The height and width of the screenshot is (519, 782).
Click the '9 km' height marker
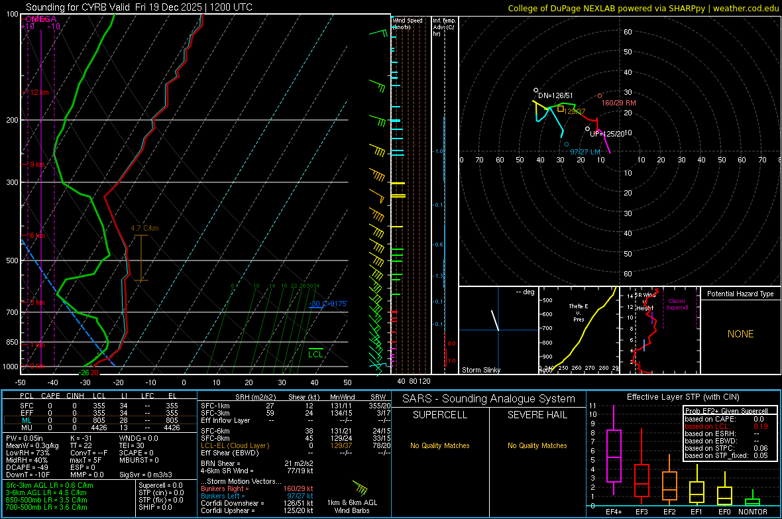[37, 164]
